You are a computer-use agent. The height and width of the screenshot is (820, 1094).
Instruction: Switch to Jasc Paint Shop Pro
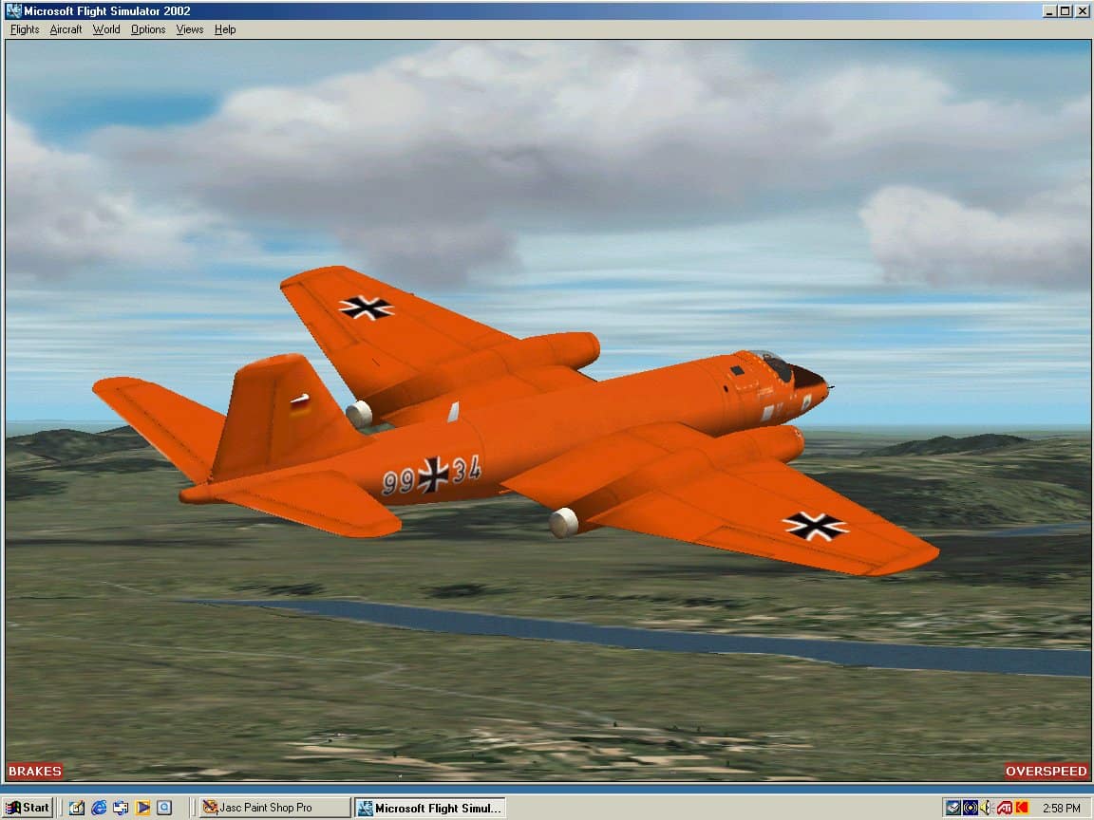pyautogui.click(x=274, y=808)
